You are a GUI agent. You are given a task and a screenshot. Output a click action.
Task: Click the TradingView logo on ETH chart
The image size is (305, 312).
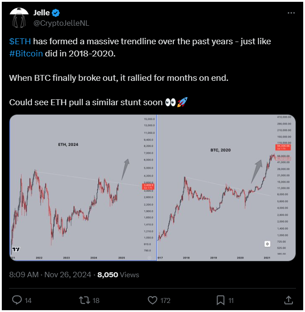click(x=16, y=249)
